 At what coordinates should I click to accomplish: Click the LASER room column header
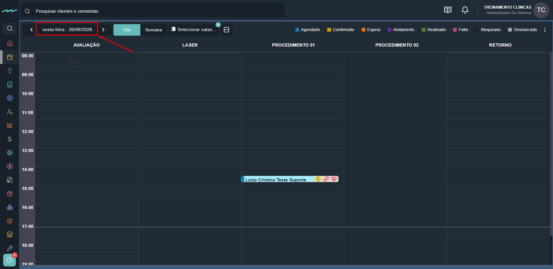[190, 45]
